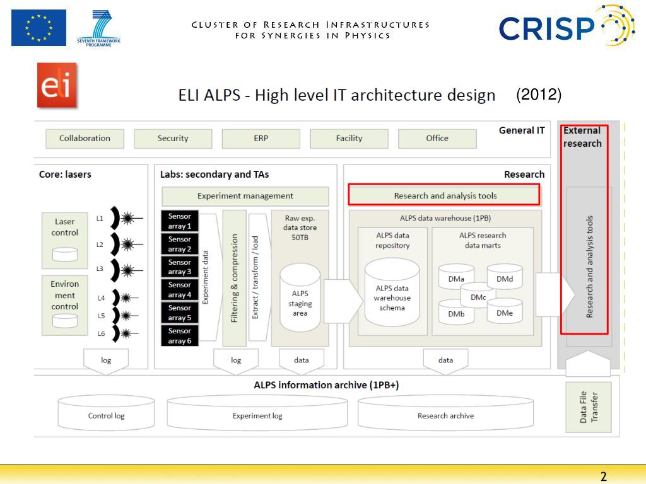The image size is (646, 484).
Task: Click "ALPS research data marts" label
Action: tap(483, 240)
